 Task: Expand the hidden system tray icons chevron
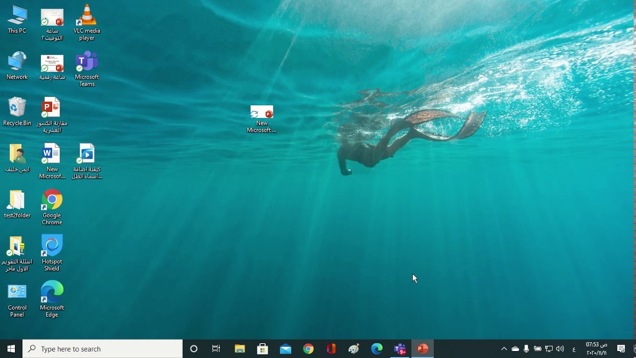504,349
